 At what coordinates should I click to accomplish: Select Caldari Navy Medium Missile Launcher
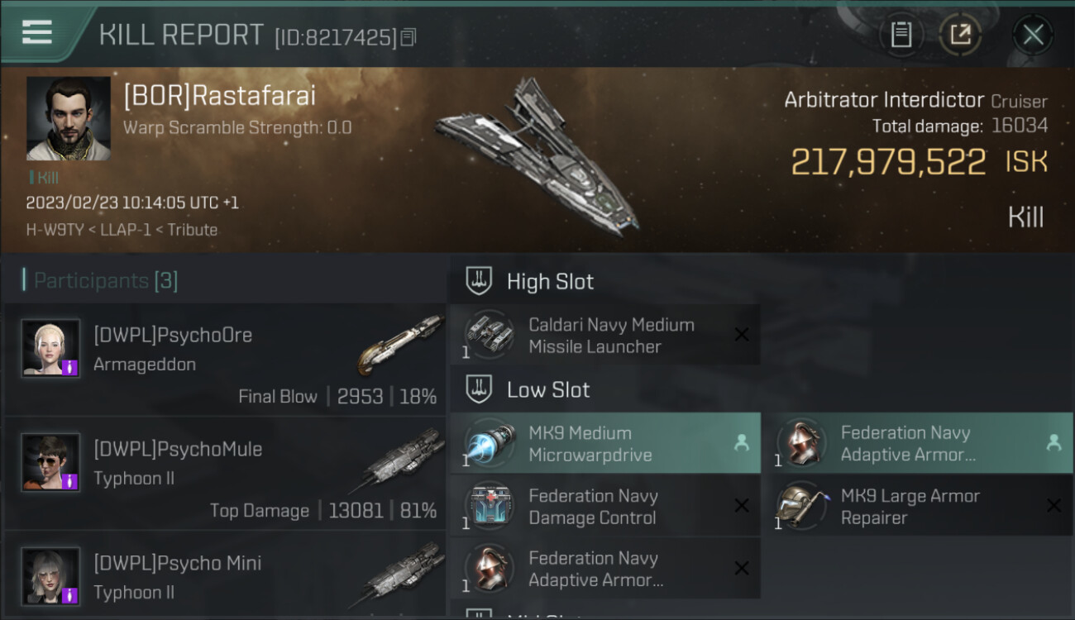click(x=604, y=336)
